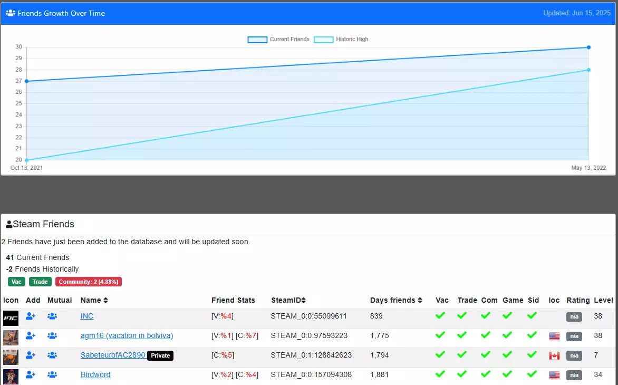Open the INC profile link
Viewport: 618px width, 385px height.
[x=86, y=316]
